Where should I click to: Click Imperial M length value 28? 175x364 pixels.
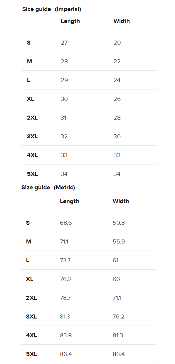(65, 61)
